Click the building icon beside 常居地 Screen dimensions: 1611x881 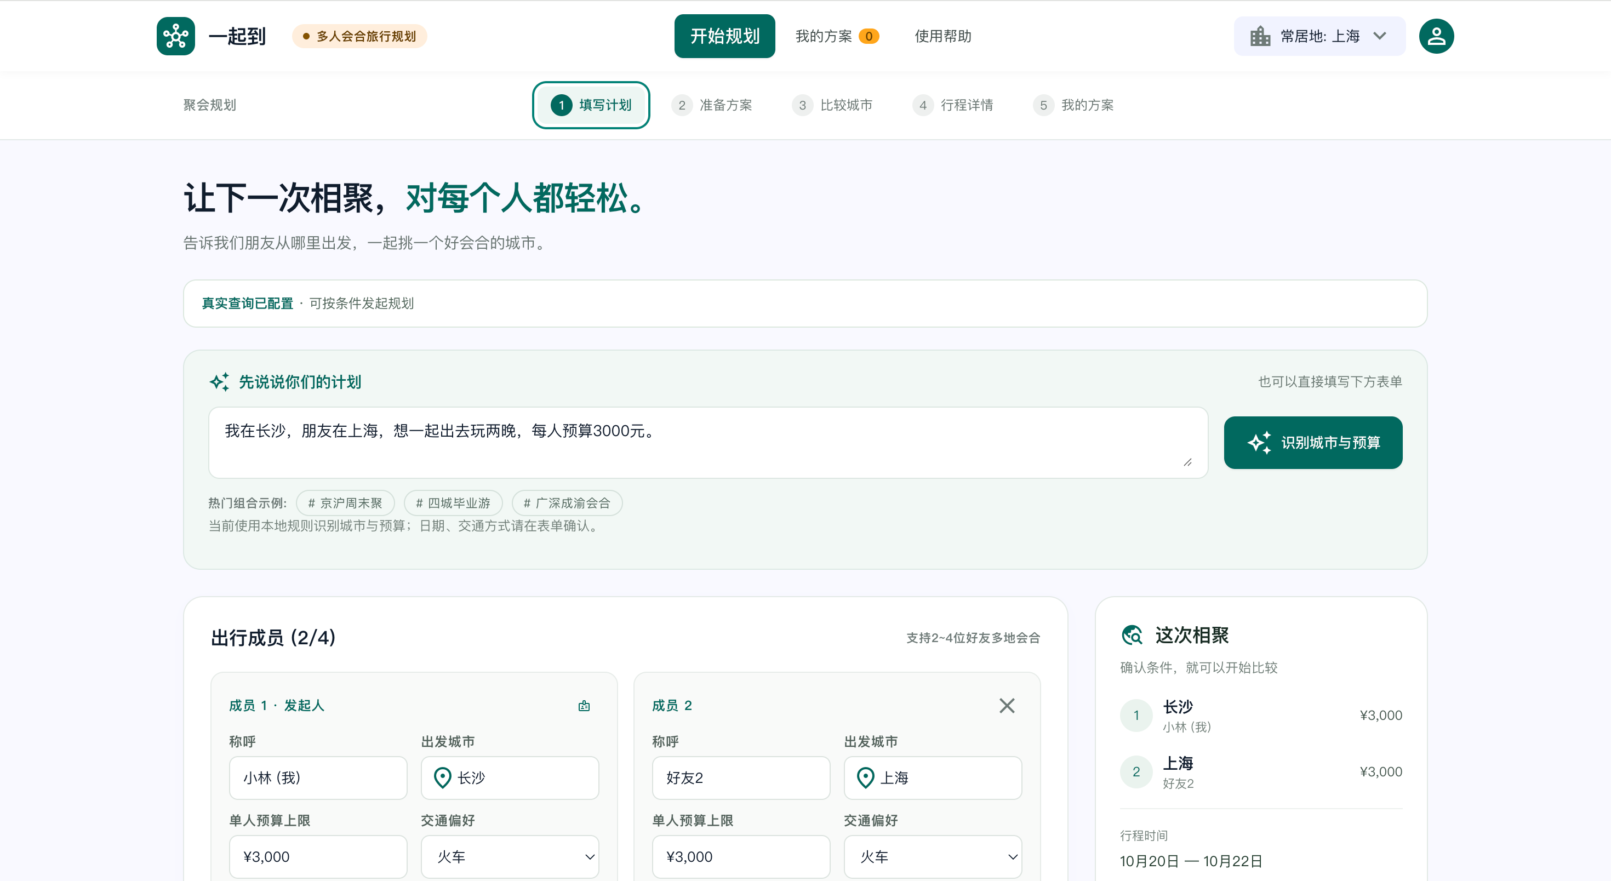tap(1260, 36)
